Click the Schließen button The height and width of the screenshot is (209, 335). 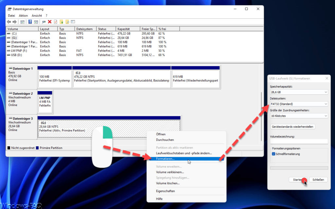(x=318, y=180)
